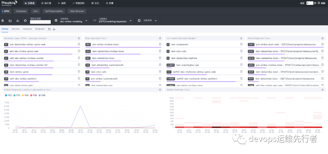The image size is (328, 154).
Task: Click the copy icon next to test-component
Action: click(x=241, y=44)
